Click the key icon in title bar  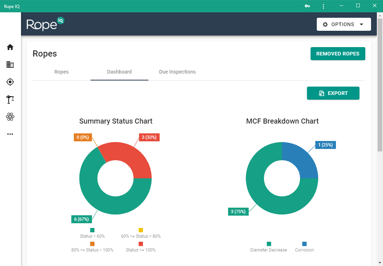(307, 6)
